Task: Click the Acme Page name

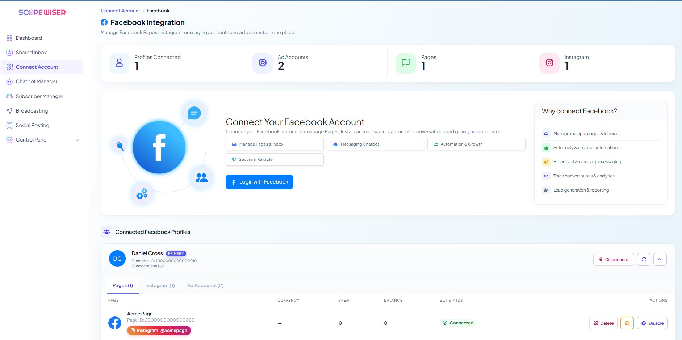Action: point(140,314)
